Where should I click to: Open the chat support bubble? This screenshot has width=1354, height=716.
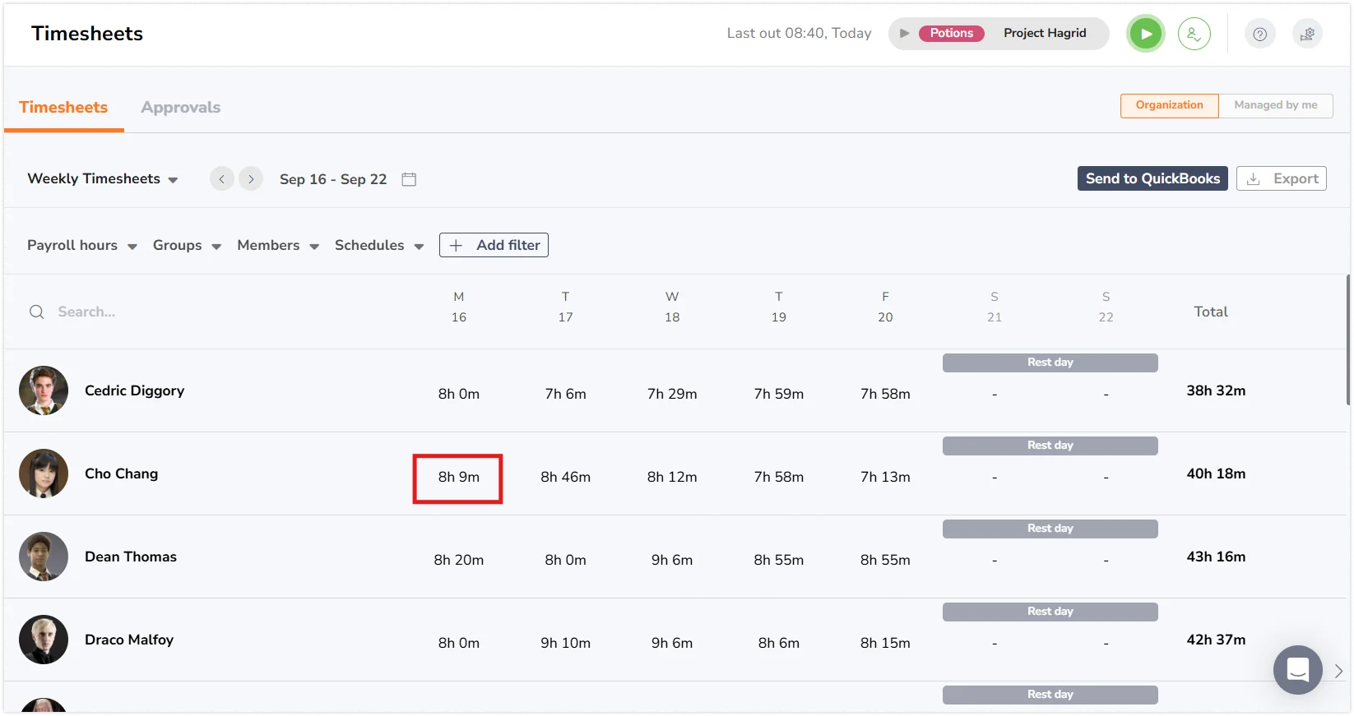[x=1297, y=670]
